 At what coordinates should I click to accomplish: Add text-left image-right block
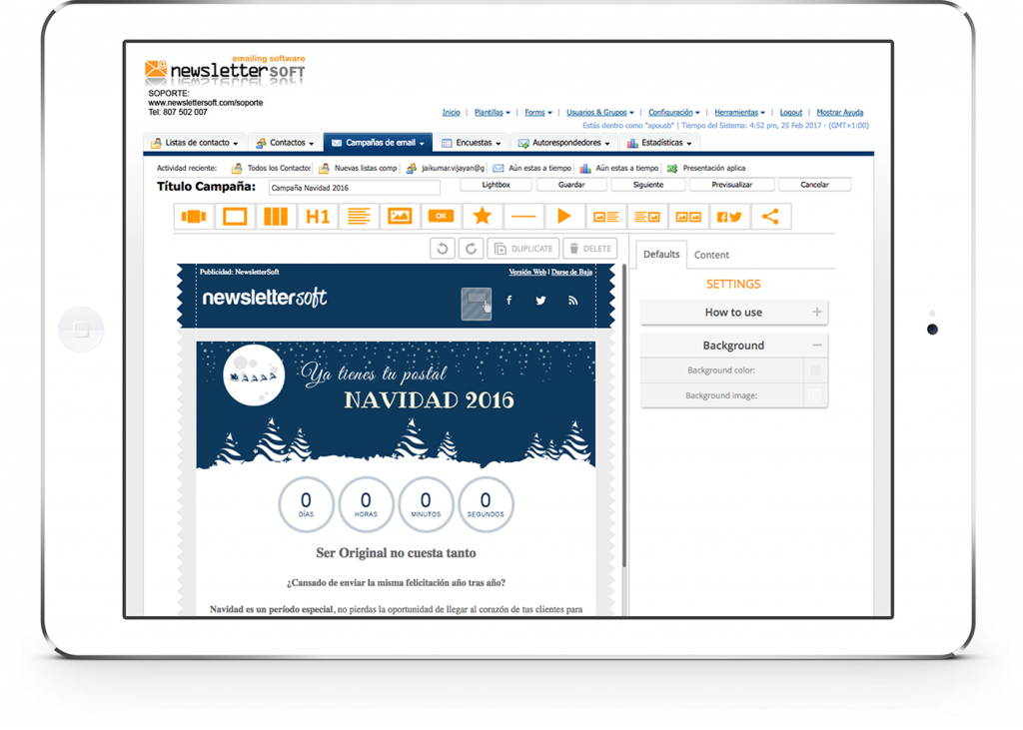[x=647, y=217]
